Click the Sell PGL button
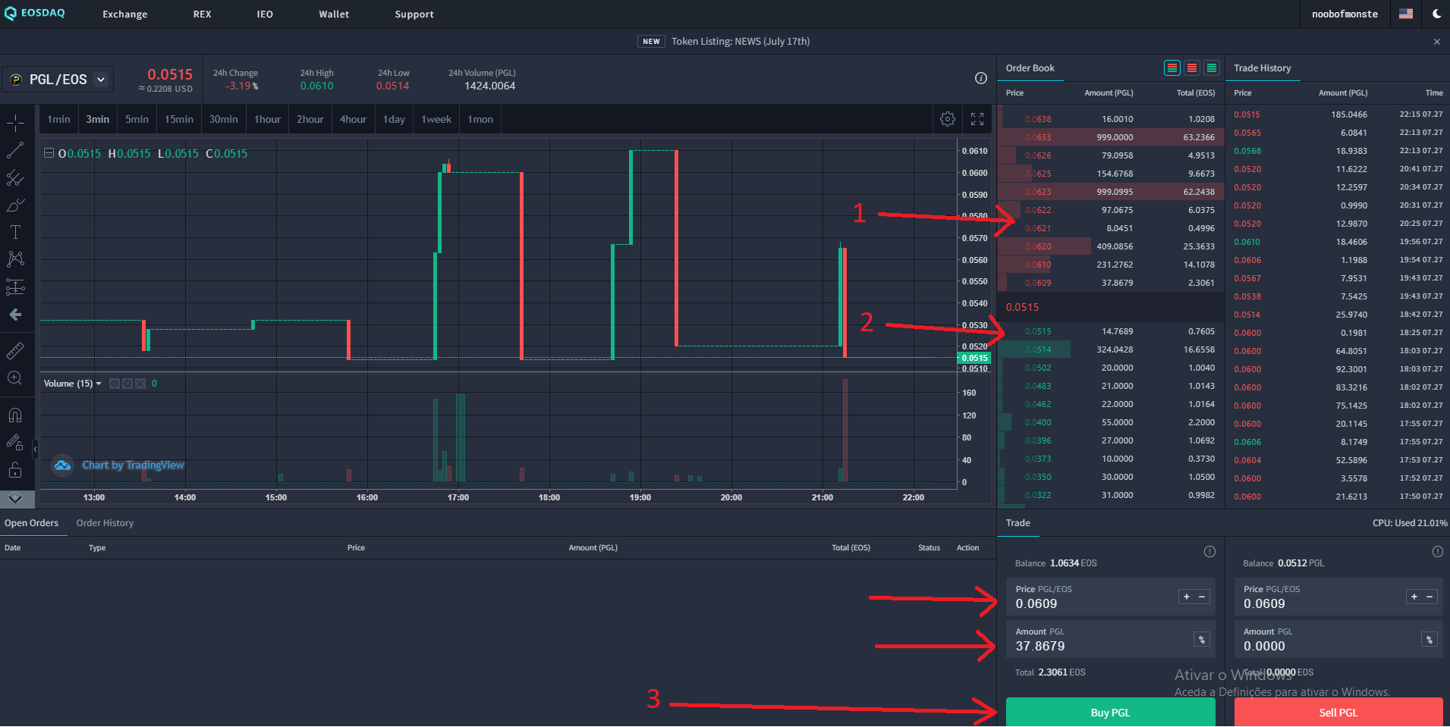 click(x=1338, y=713)
